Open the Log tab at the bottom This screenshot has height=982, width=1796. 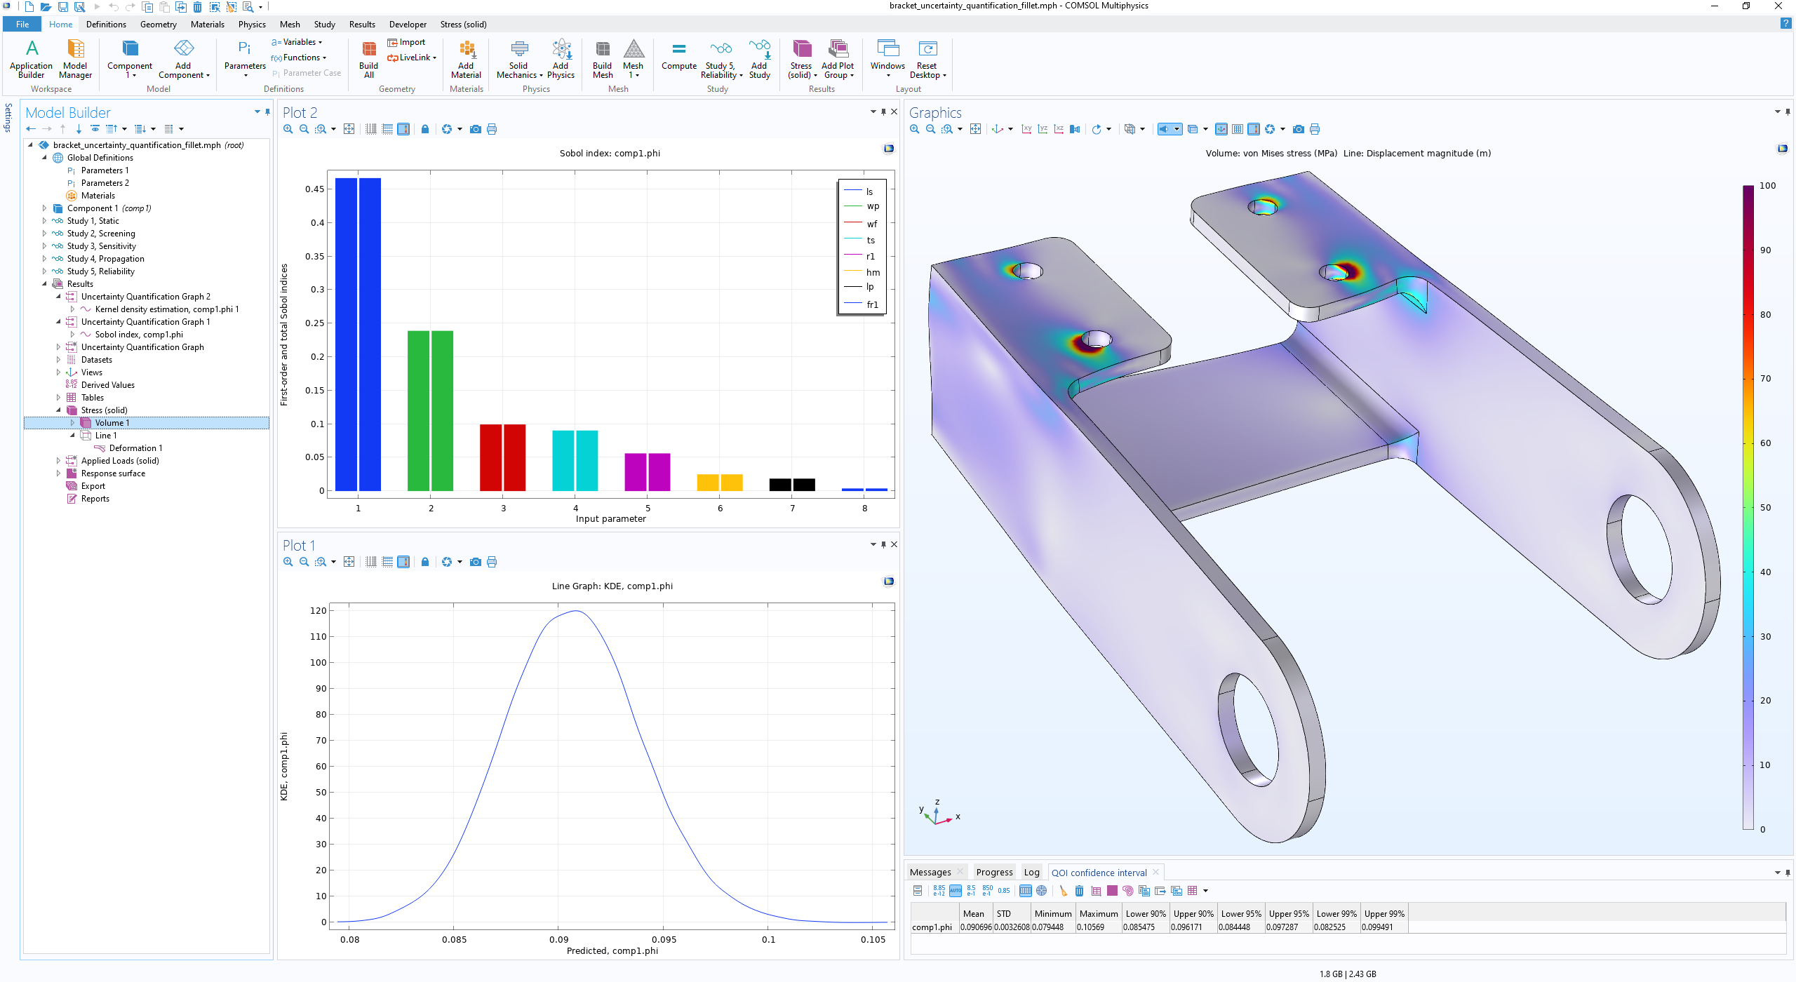pos(1031,872)
